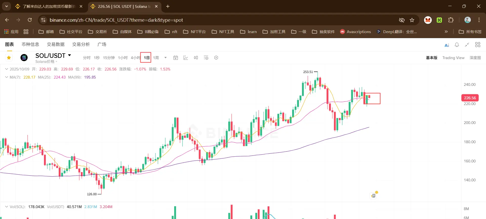The height and width of the screenshot is (219, 486).
Task: Switch to the 交易数据 tab
Action: pyautogui.click(x=56, y=44)
